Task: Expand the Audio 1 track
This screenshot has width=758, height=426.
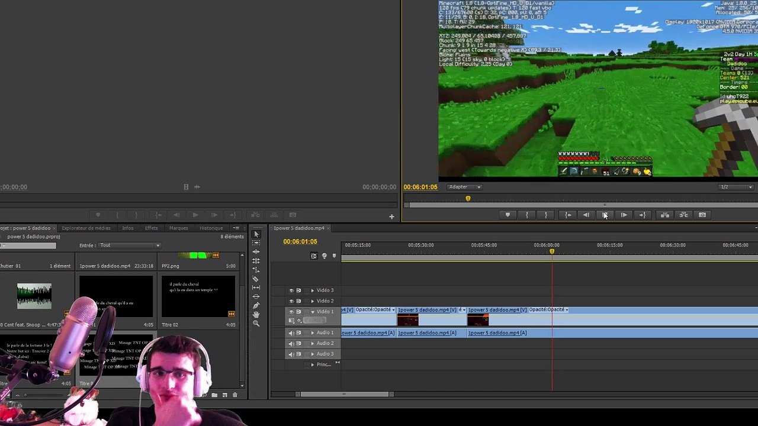Action: 313,333
